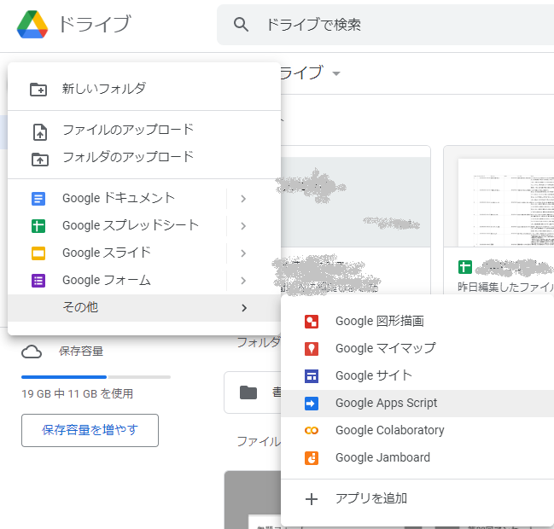
Task: Click the Google Drawings icon
Action: pyautogui.click(x=312, y=322)
